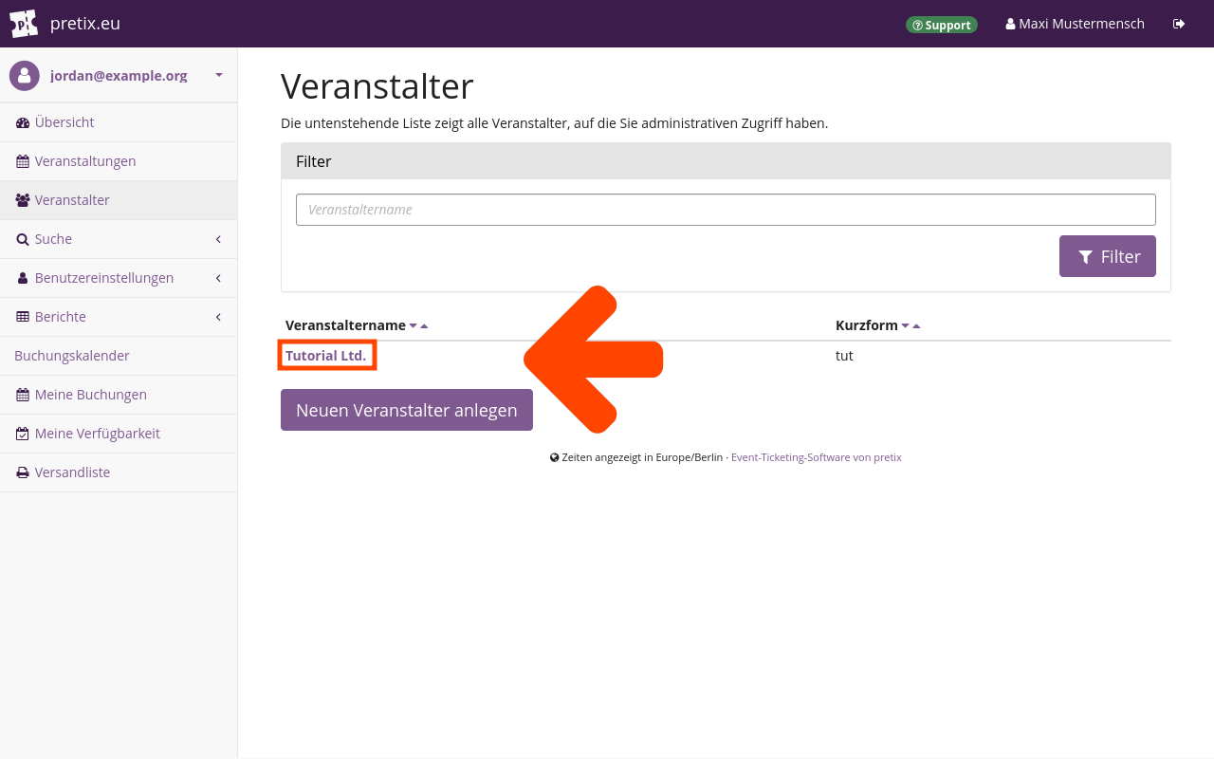Apply the filter with Filter button
The width and height of the screenshot is (1214, 759).
pos(1108,256)
